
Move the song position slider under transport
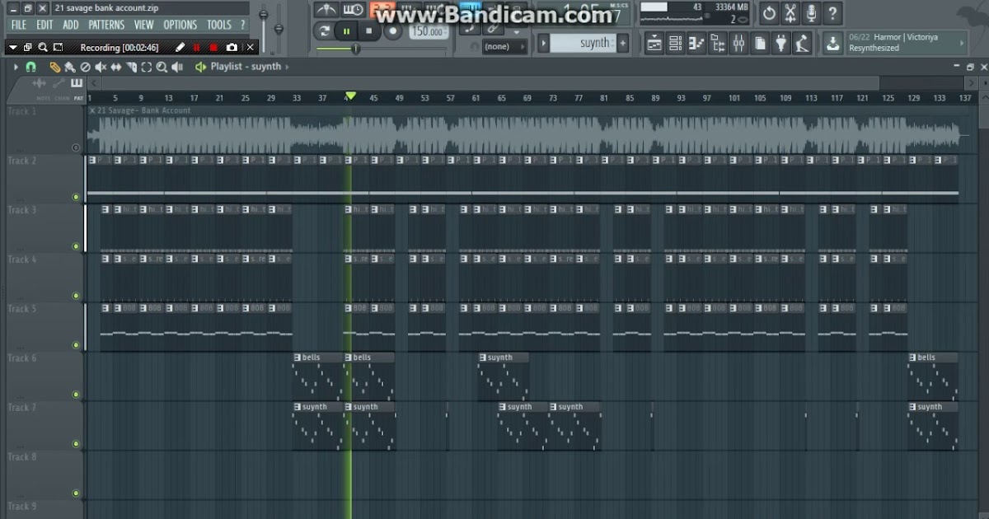356,49
